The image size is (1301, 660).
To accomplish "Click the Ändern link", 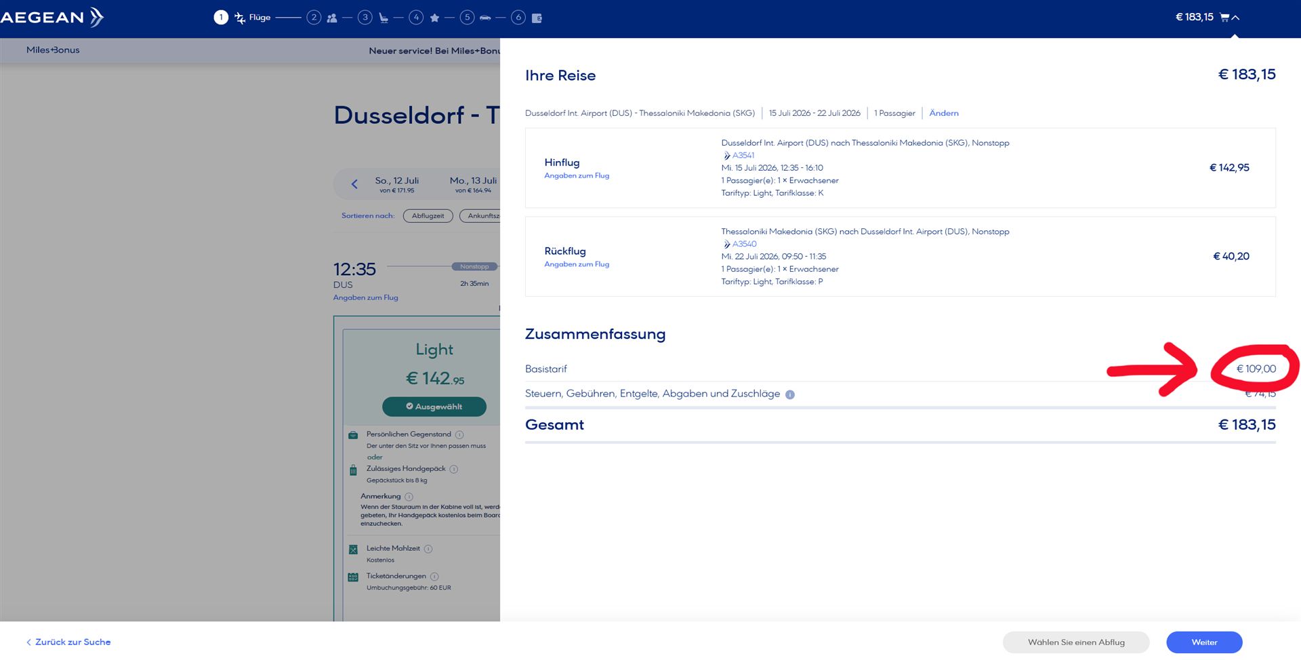I will [x=943, y=113].
